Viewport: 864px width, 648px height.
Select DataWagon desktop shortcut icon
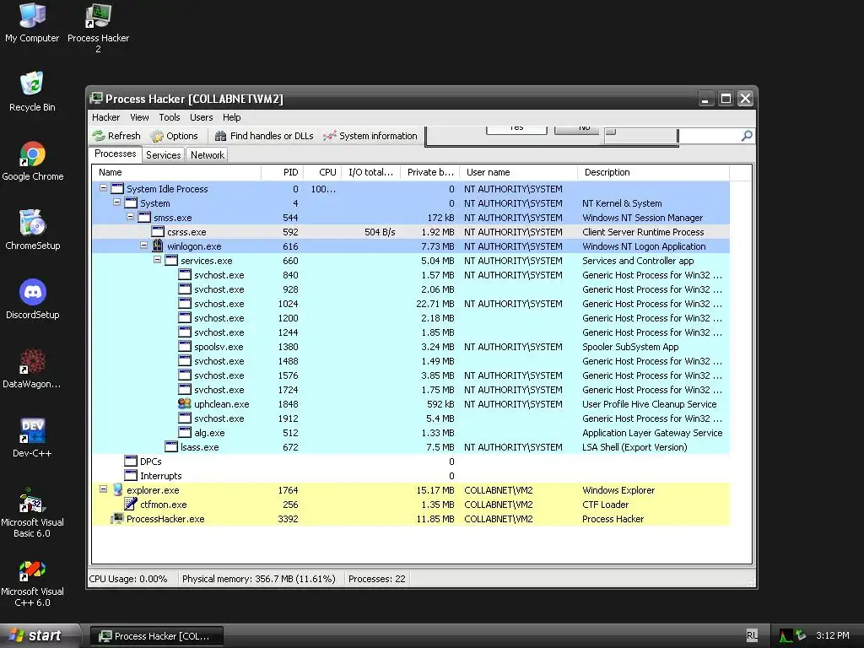(x=32, y=368)
